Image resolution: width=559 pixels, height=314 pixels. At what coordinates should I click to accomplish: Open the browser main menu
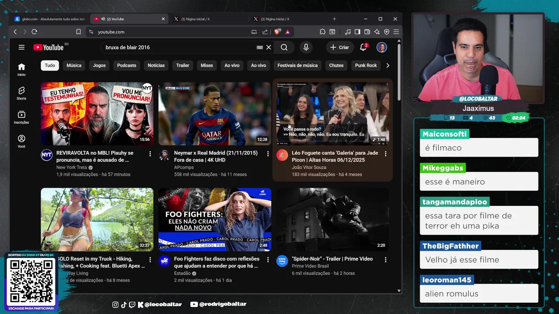[396, 32]
